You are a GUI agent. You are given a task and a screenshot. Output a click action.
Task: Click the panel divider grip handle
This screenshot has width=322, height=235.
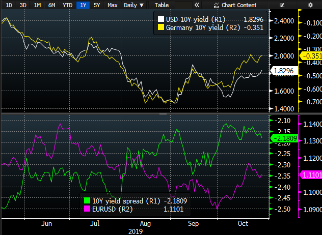[x=163, y=113]
